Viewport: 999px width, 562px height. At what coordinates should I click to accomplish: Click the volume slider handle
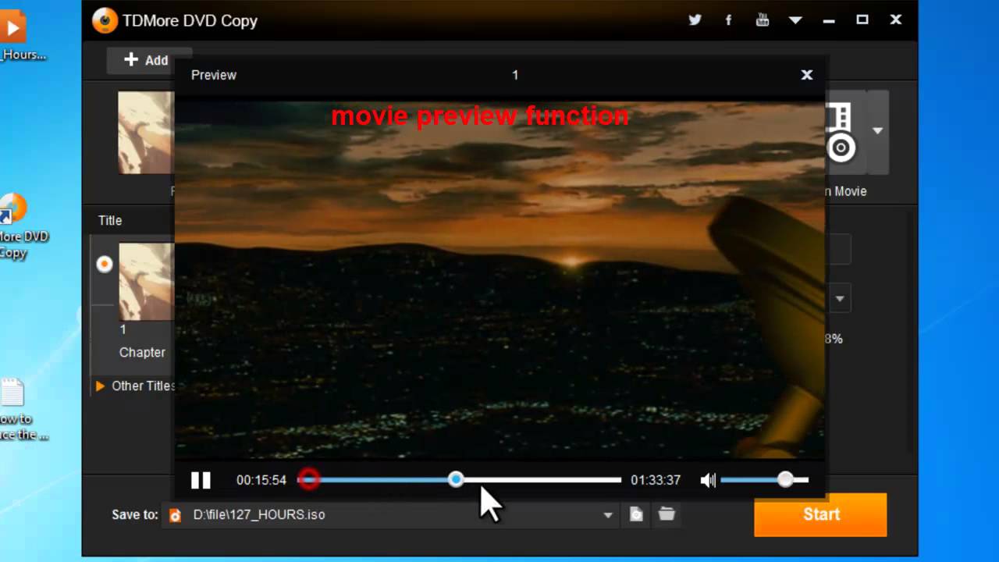785,480
